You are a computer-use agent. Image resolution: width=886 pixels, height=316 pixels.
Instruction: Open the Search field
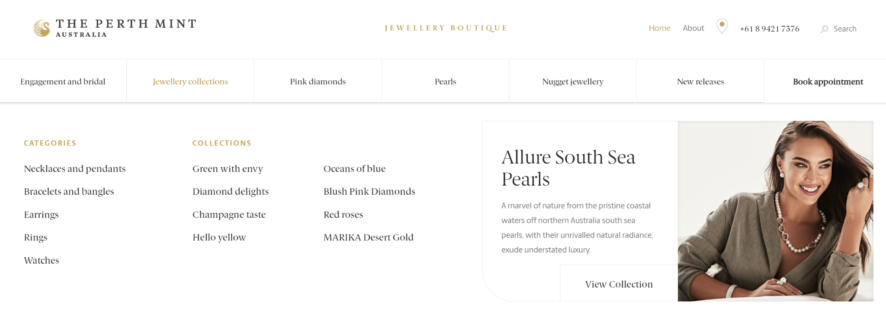[844, 29]
